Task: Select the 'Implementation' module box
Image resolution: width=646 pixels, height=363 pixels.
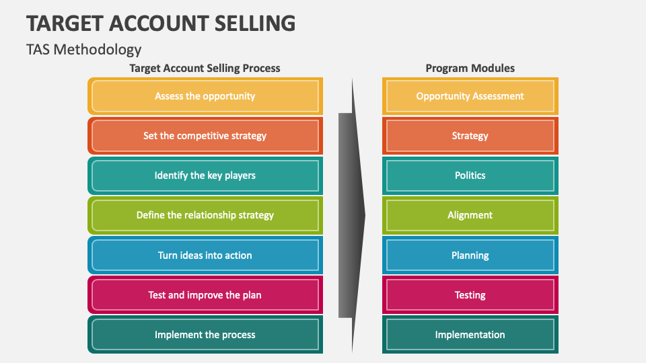Action: tap(470, 335)
